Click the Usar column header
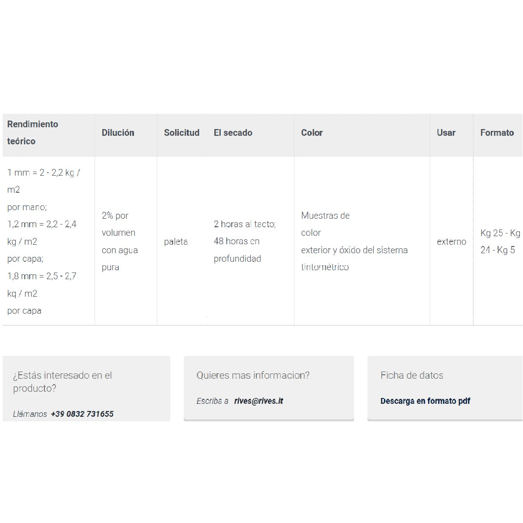The image size is (523, 523). (446, 133)
